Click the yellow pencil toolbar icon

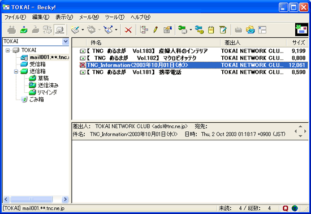click(x=155, y=30)
